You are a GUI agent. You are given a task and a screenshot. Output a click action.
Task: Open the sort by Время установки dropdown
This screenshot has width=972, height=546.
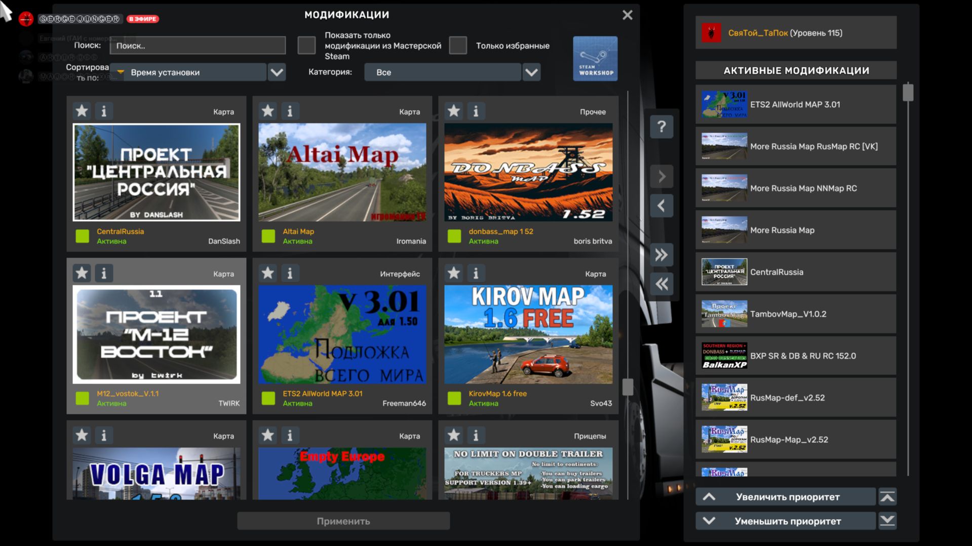188,72
